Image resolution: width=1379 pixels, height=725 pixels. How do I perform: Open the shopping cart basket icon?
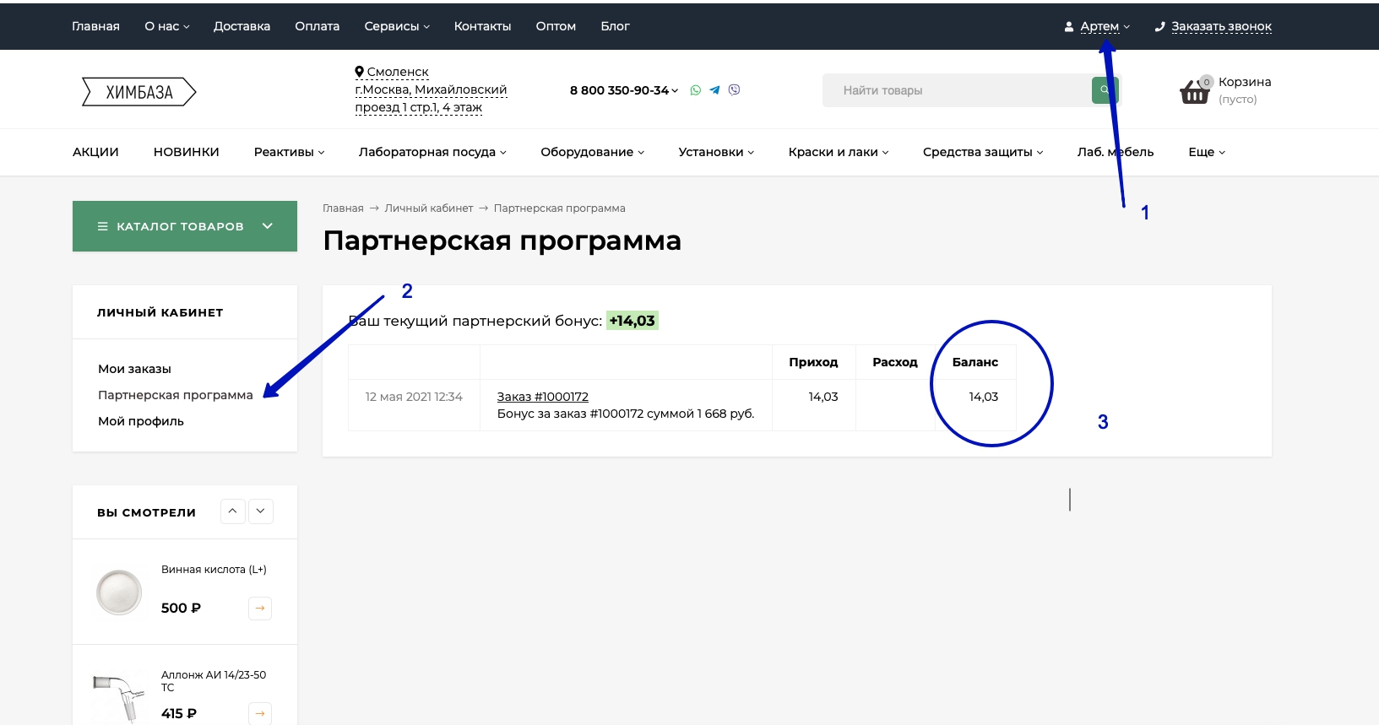(x=1194, y=91)
